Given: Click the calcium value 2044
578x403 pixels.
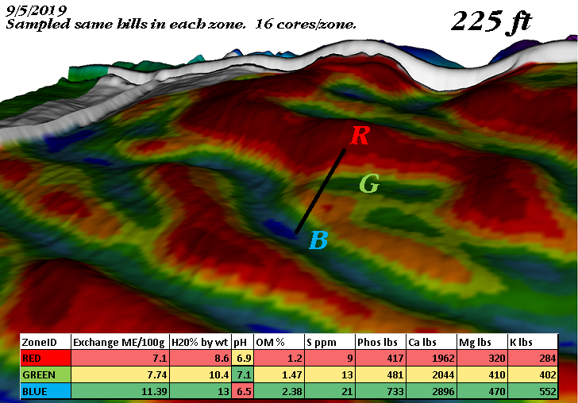Looking at the screenshot, I should tap(431, 374).
